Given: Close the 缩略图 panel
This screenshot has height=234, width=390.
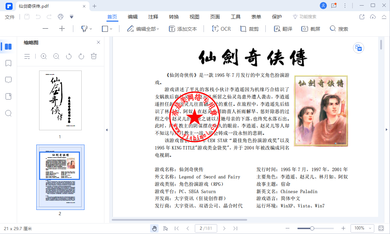Looking at the screenshot, I should (98, 42).
